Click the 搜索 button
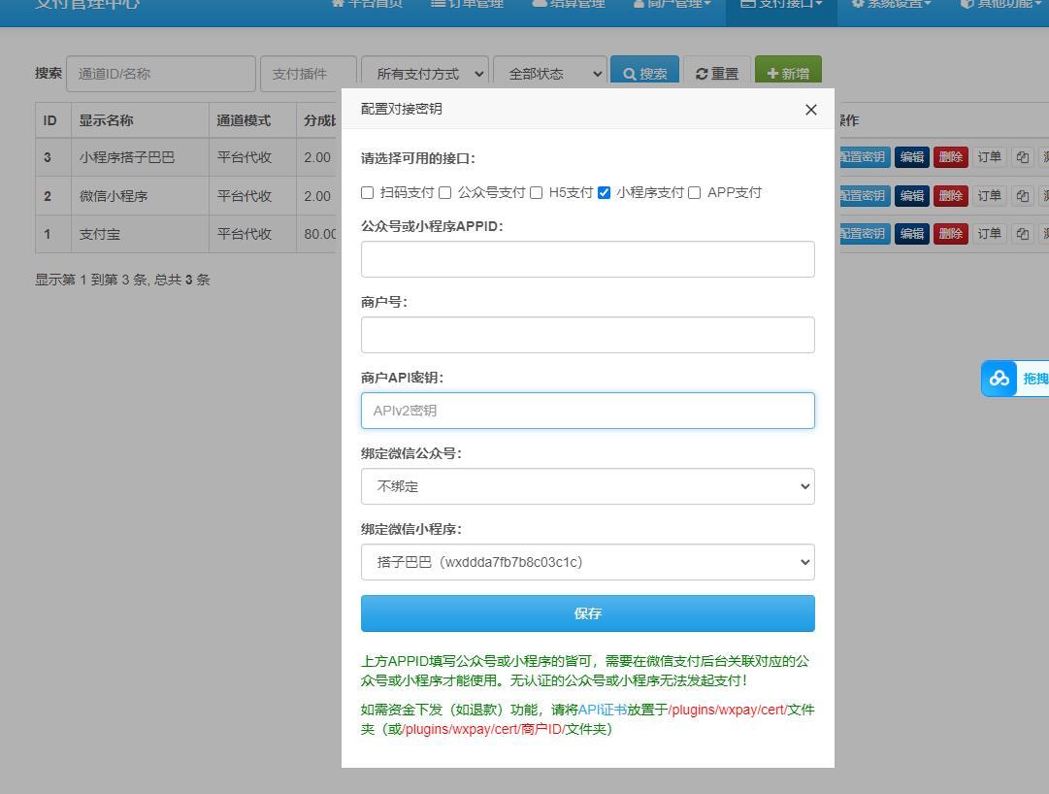The width and height of the screenshot is (1049, 794). pyautogui.click(x=645, y=72)
